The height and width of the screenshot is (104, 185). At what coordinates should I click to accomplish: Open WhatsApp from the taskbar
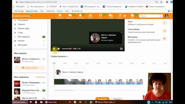(91, 102)
